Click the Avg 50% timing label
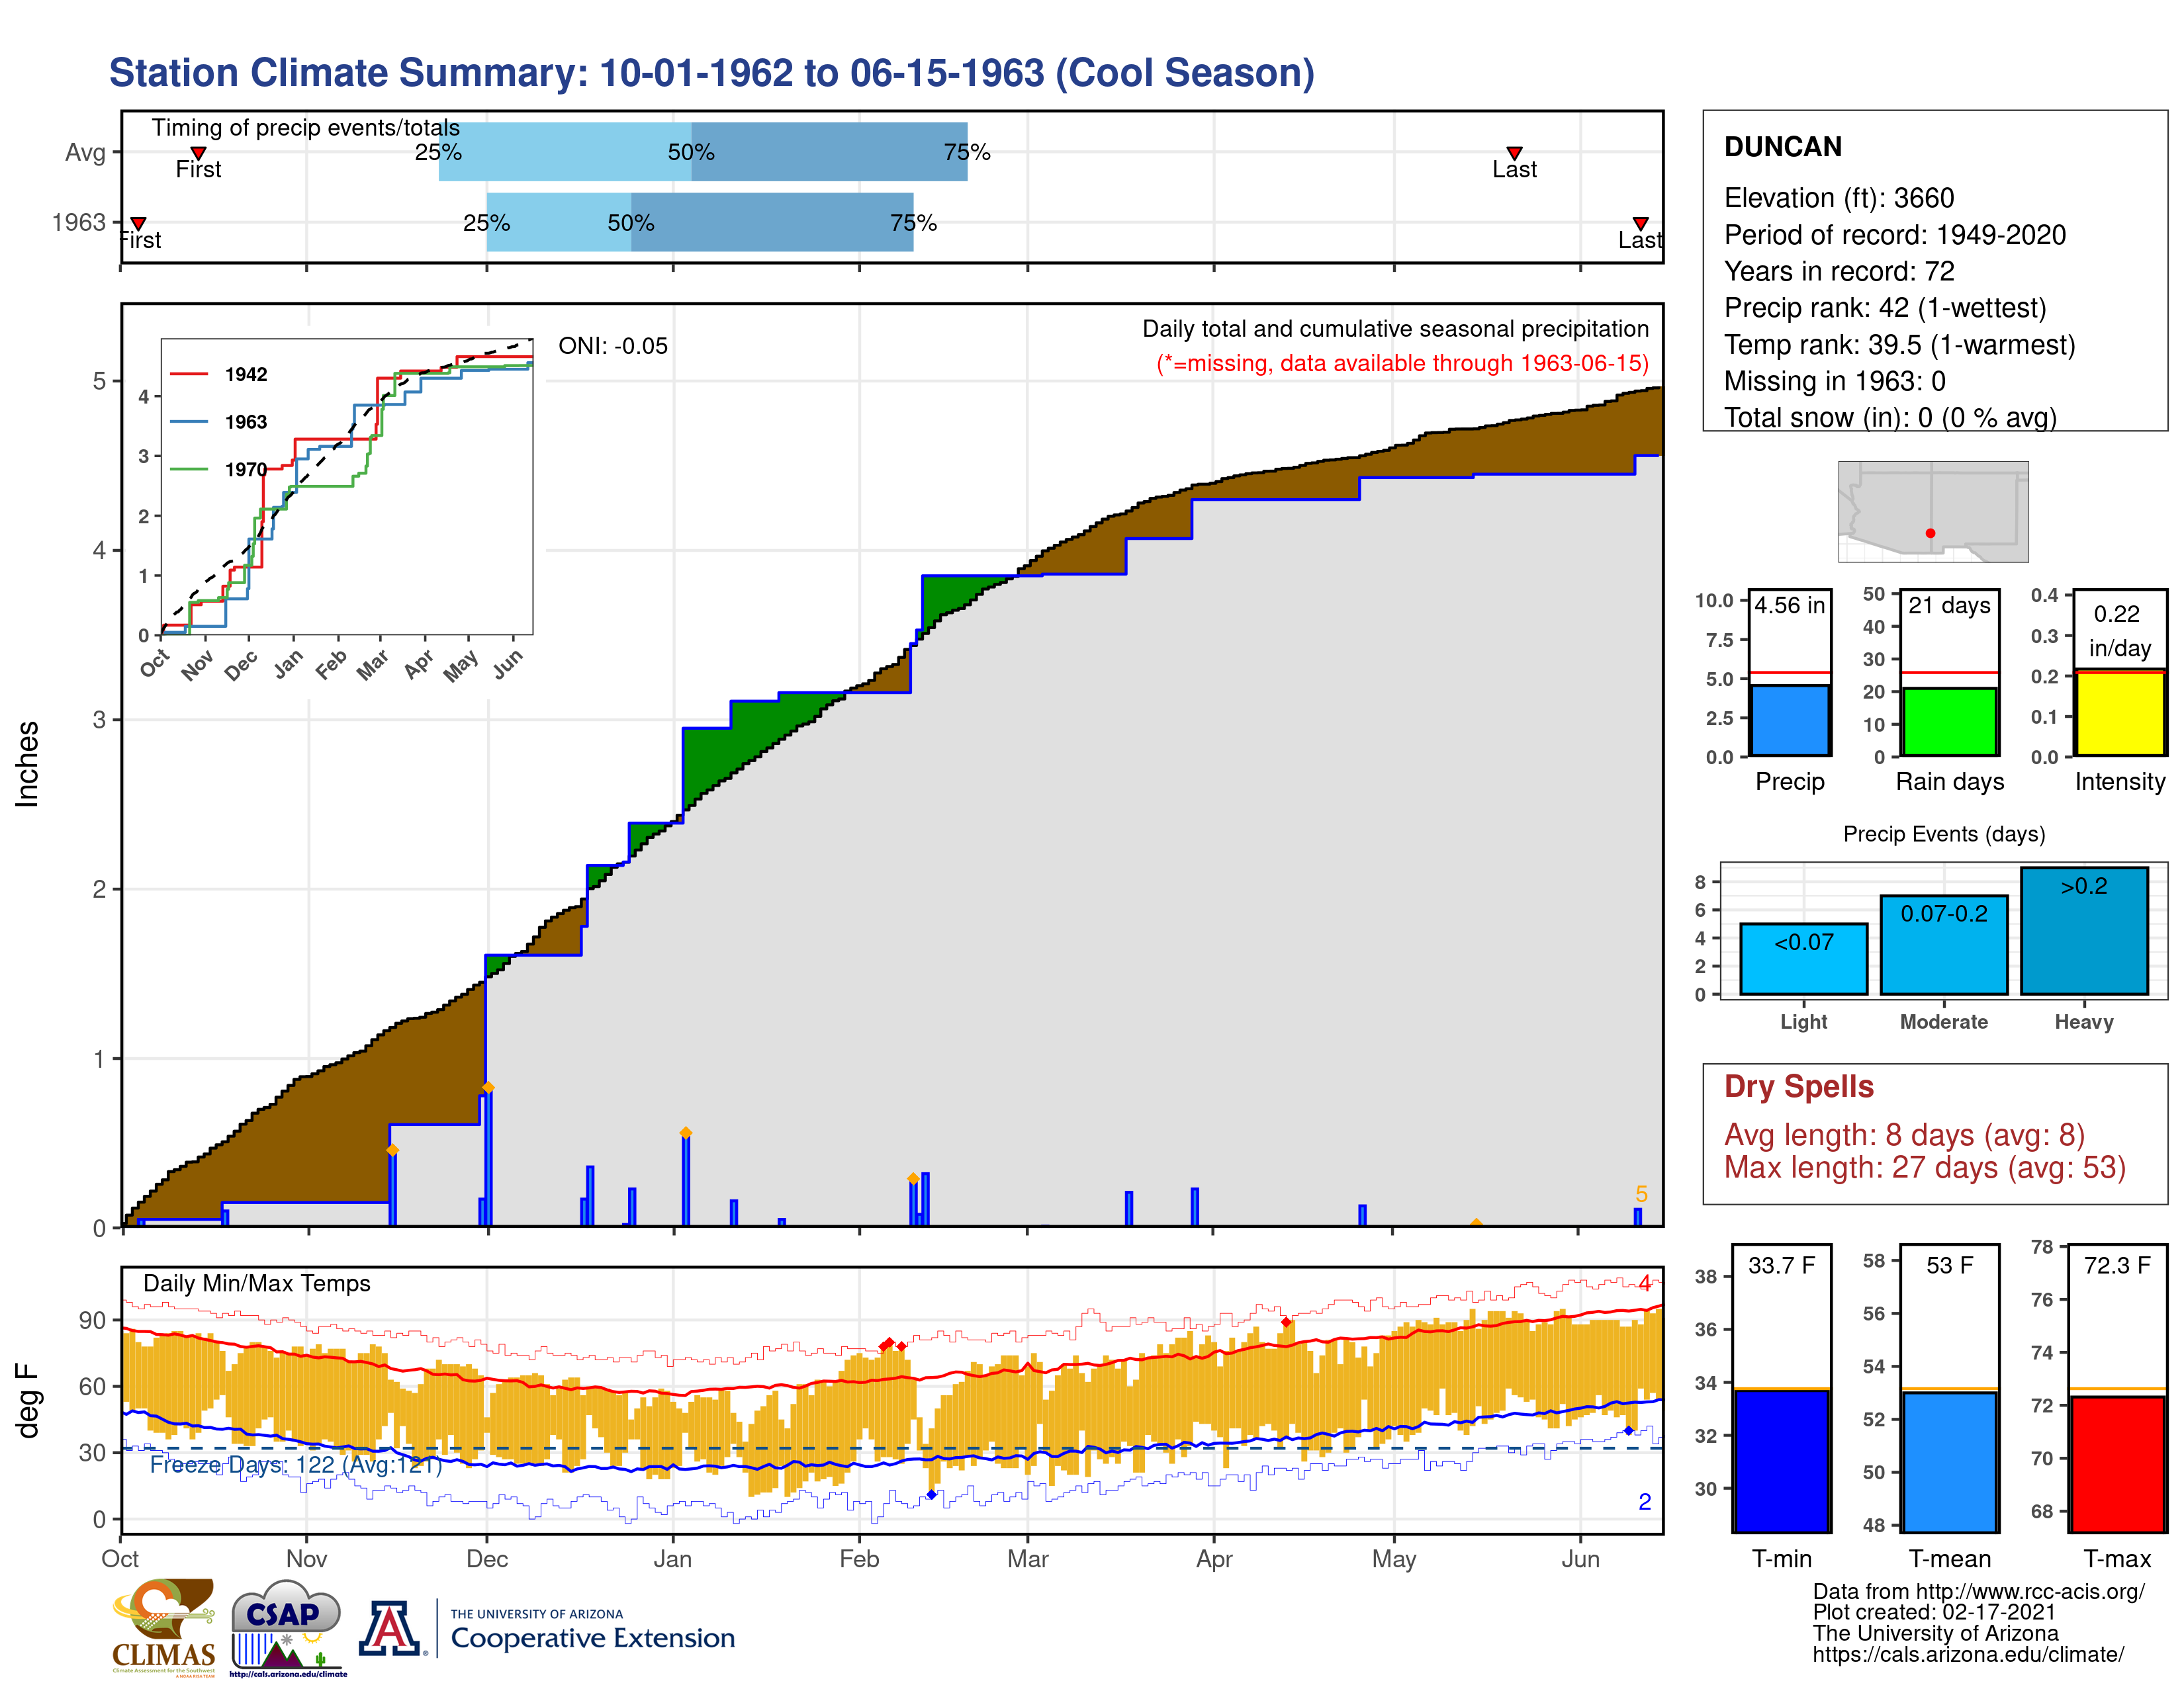The image size is (2184, 1687). (691, 152)
